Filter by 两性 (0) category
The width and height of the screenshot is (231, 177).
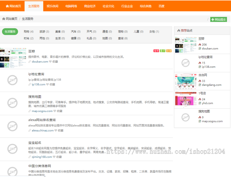(44, 38)
